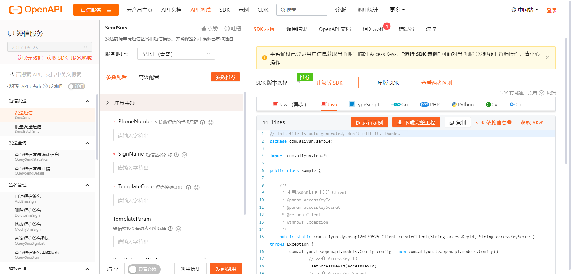Toggle the 详细 switch in the sidebar

[76, 86]
